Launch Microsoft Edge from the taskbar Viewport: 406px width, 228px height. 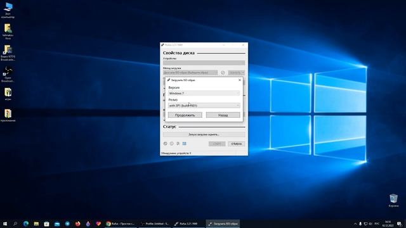26,224
